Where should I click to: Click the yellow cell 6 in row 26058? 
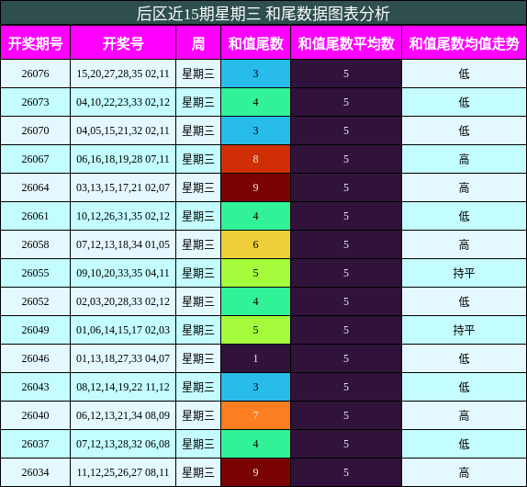256,244
